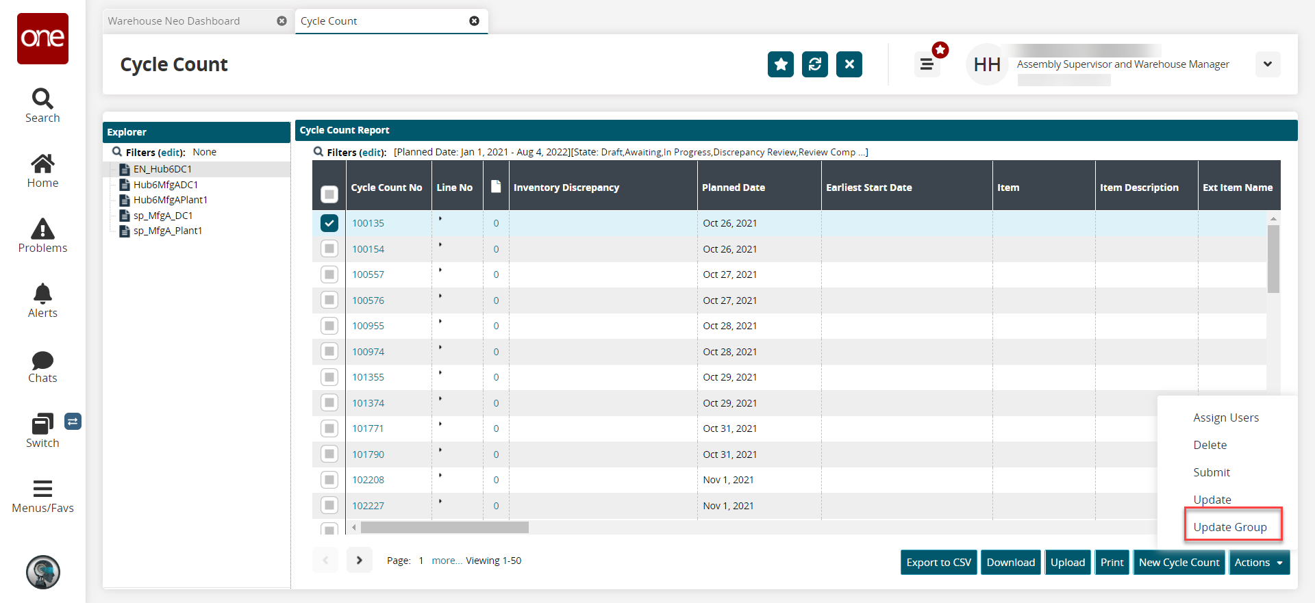The image size is (1315, 603).
Task: Open cycle count link 100974
Action: point(368,352)
